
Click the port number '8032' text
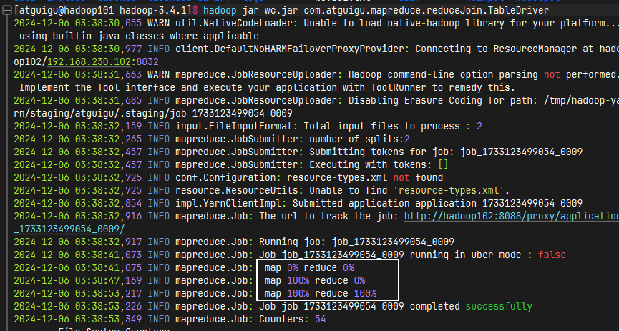(147, 62)
